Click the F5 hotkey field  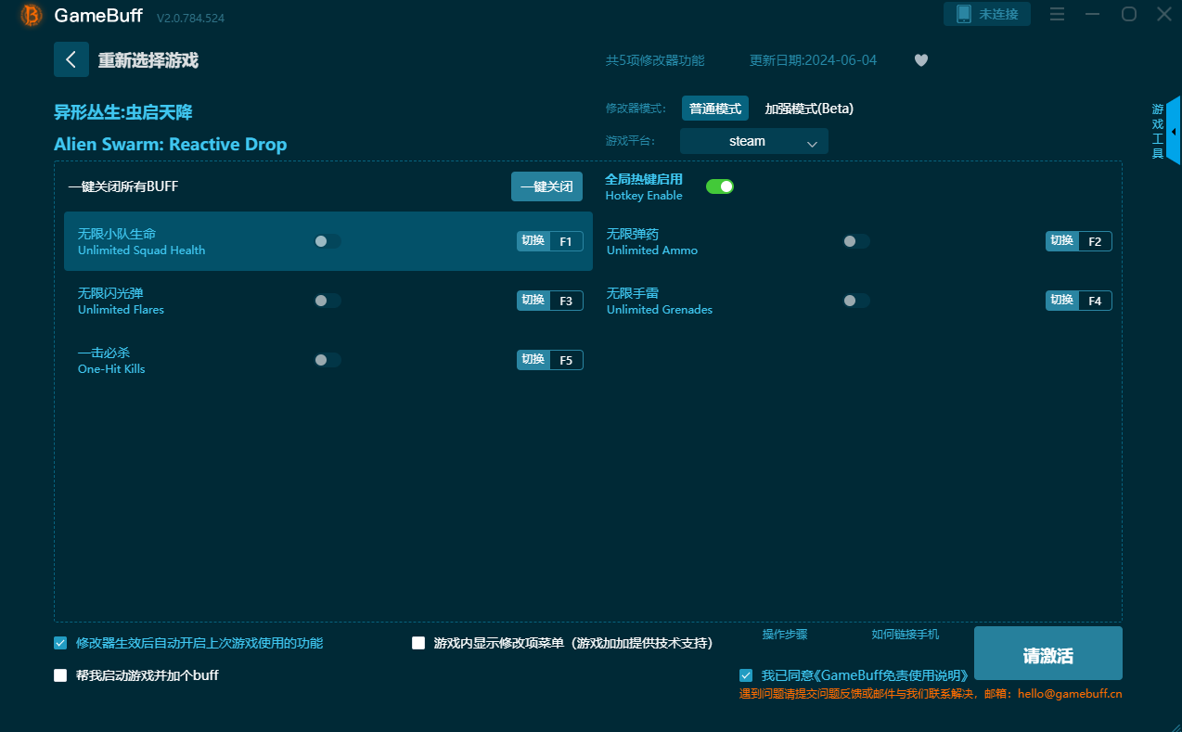click(566, 360)
